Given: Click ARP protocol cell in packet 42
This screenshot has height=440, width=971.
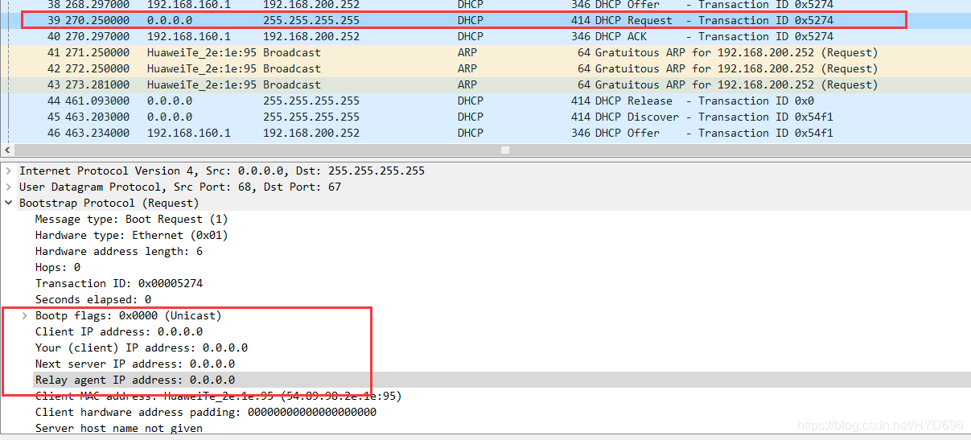Looking at the screenshot, I should pos(467,68).
